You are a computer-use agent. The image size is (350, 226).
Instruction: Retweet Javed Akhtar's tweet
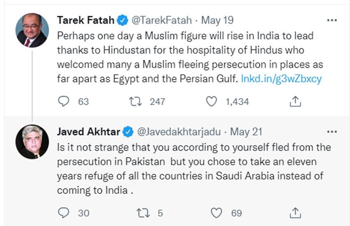pos(143,213)
